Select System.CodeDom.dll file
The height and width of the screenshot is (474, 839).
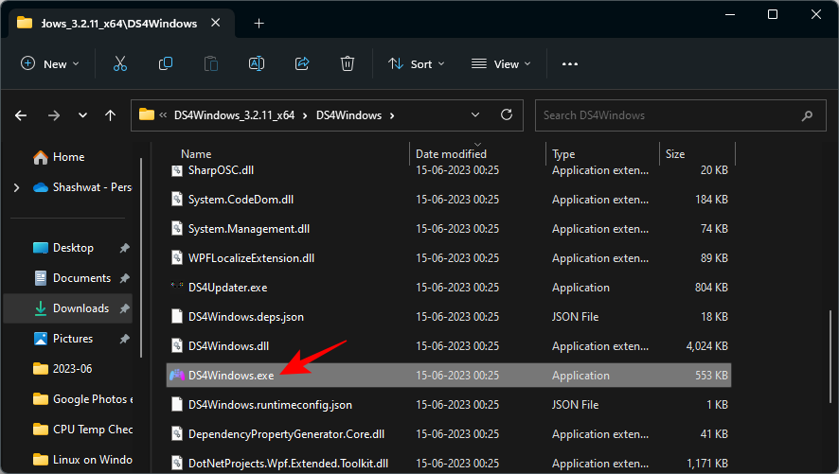coord(241,200)
